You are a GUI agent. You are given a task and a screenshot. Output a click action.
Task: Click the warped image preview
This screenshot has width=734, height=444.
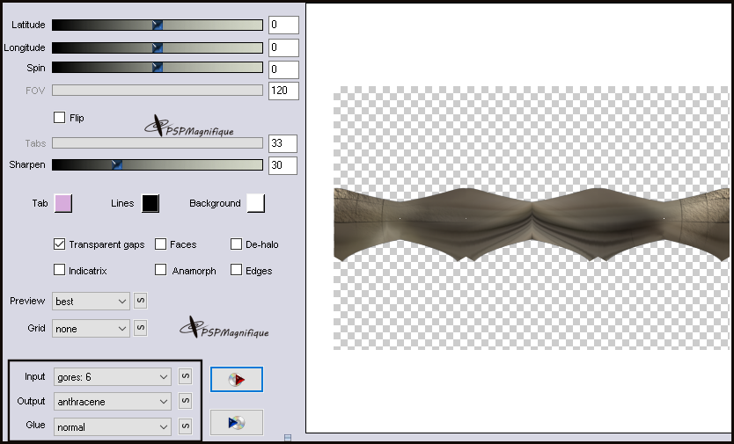tap(532, 224)
